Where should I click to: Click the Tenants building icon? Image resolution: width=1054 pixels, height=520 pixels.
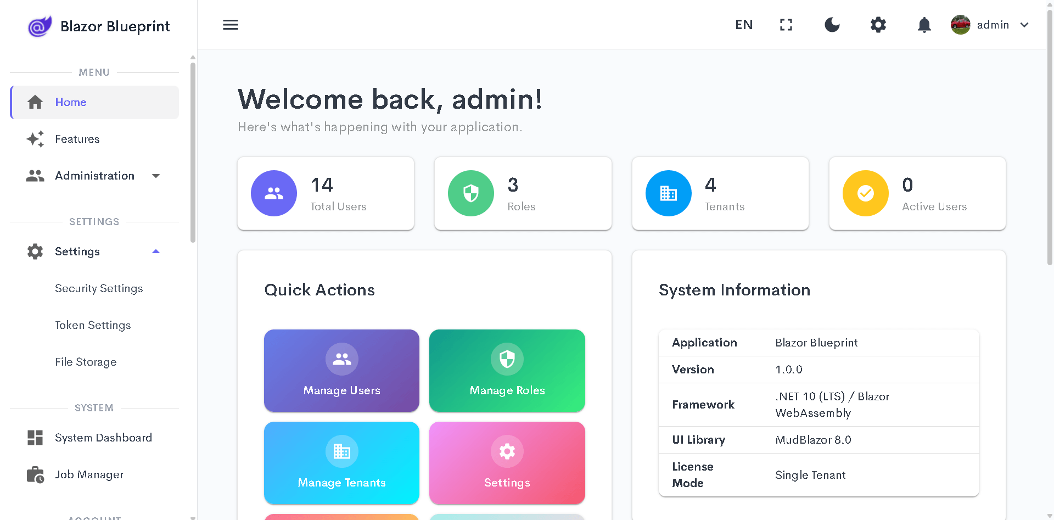coord(668,193)
